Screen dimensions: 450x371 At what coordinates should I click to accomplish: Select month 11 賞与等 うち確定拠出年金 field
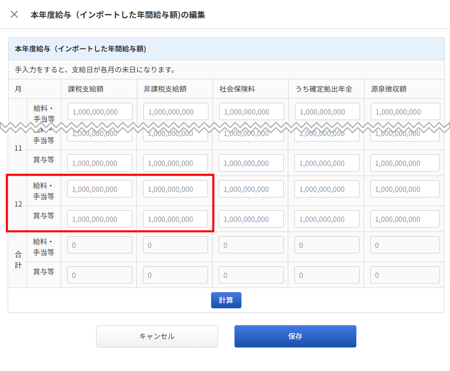click(326, 163)
